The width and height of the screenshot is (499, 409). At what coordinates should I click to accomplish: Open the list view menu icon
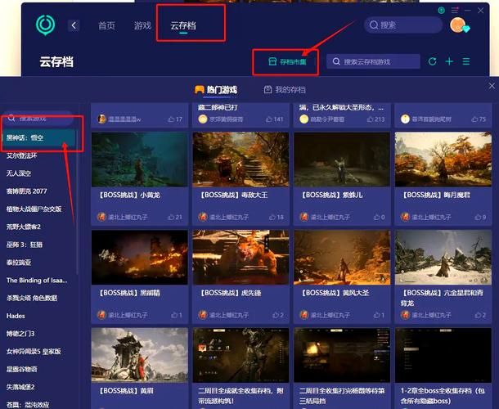(x=466, y=61)
